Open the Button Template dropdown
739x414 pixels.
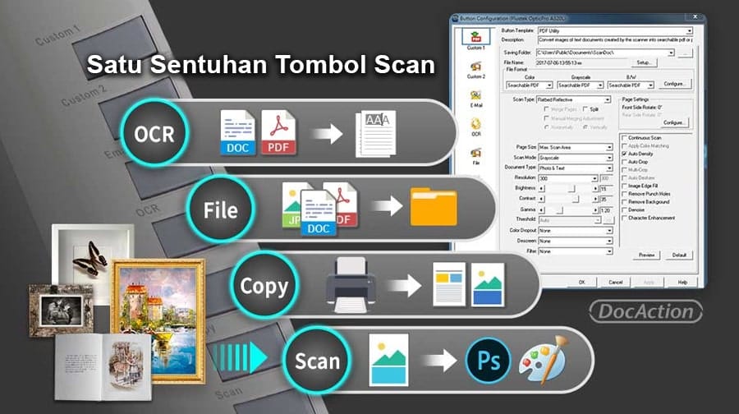690,30
